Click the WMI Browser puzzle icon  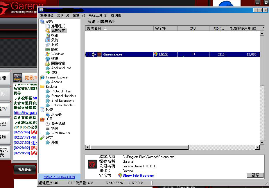[x=48, y=133]
